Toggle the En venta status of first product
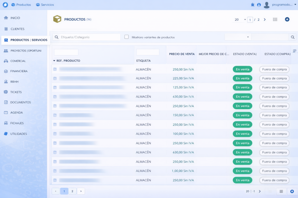Screen dimensions: 298x198 pyautogui.click(x=242, y=70)
